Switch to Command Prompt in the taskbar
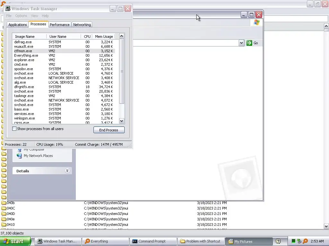329x246 pixels. click(153, 241)
